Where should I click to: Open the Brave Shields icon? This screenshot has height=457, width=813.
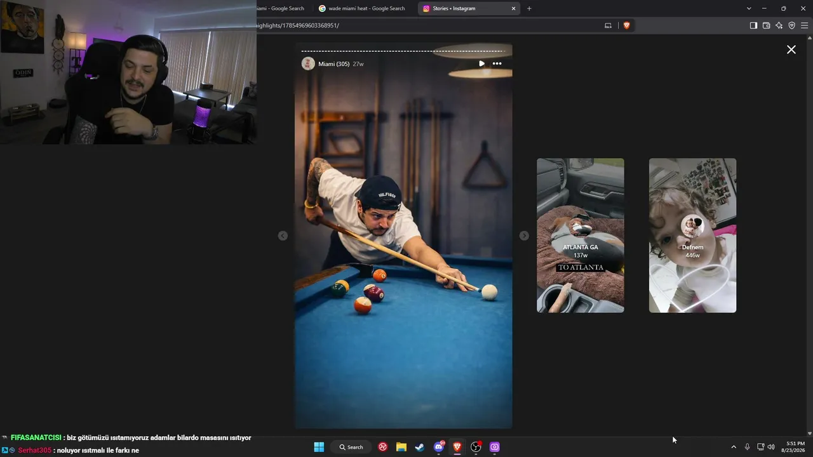626,25
